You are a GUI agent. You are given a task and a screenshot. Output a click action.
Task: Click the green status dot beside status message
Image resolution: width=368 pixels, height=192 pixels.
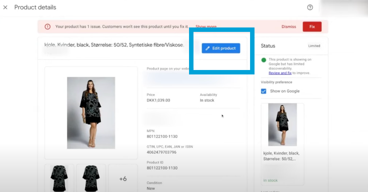coord(264,60)
